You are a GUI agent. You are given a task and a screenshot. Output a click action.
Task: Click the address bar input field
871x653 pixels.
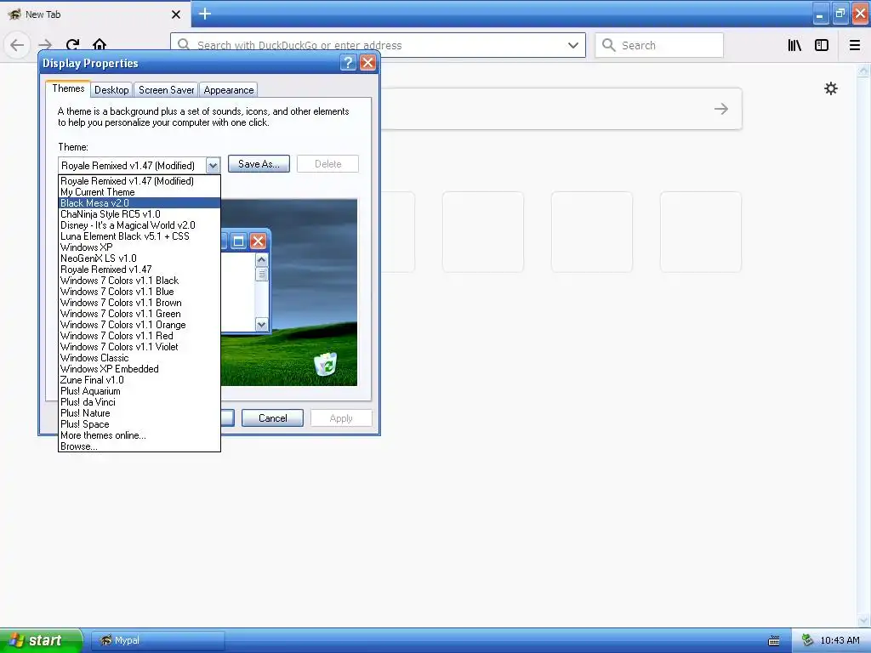pos(378,45)
